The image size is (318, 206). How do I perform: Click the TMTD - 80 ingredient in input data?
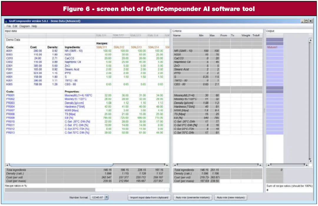71,81
